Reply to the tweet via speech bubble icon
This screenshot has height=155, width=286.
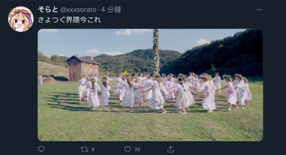(x=41, y=149)
